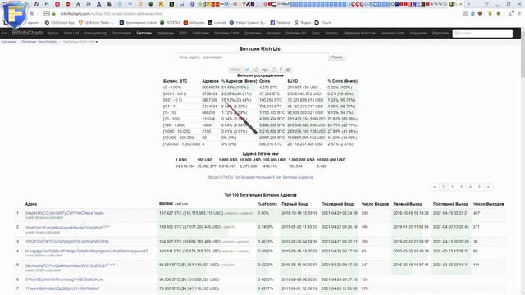Open the rank 1 Binance coldwallet address link
Screen dimensions: 525x295
pyautogui.click(x=65, y=213)
